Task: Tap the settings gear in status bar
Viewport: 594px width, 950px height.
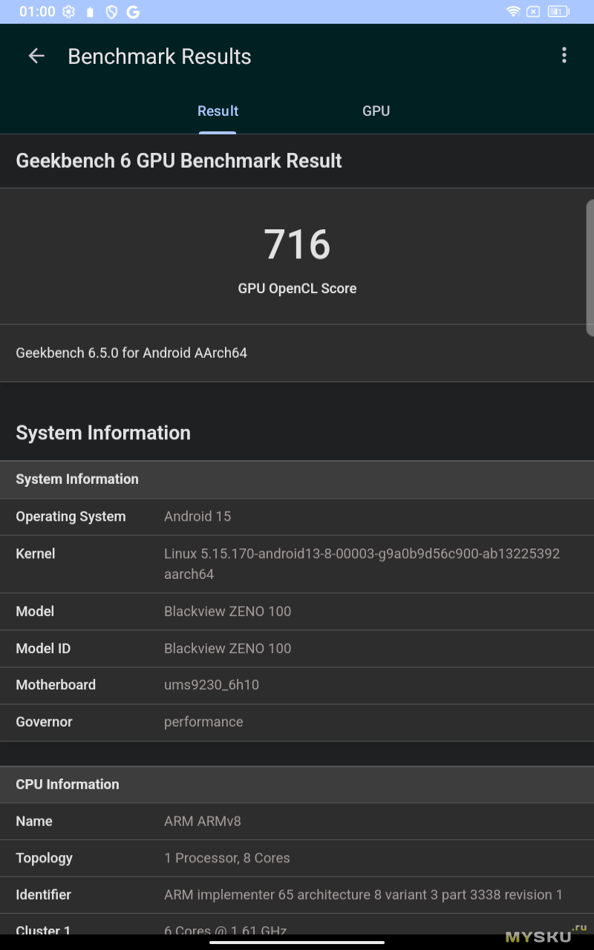Action: 68,12
